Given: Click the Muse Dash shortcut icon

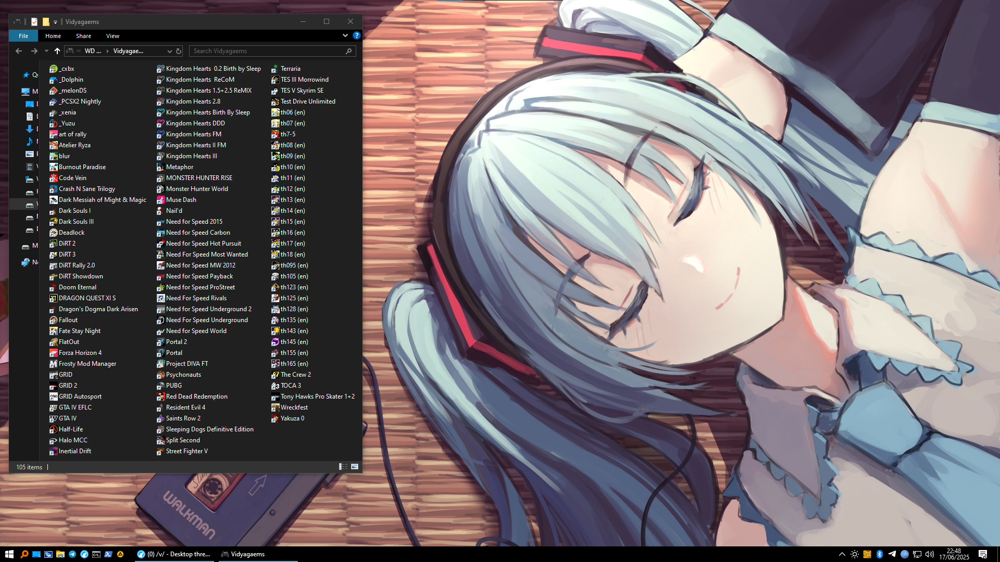Looking at the screenshot, I should click(x=160, y=200).
